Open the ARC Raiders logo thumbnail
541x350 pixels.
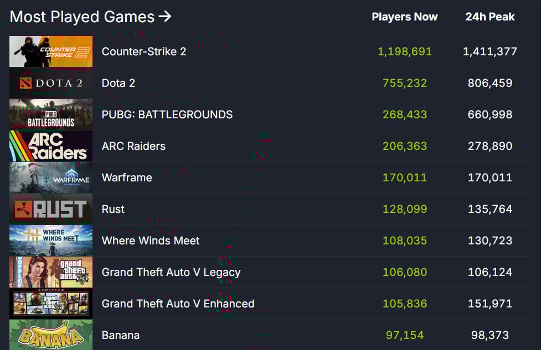click(51, 146)
